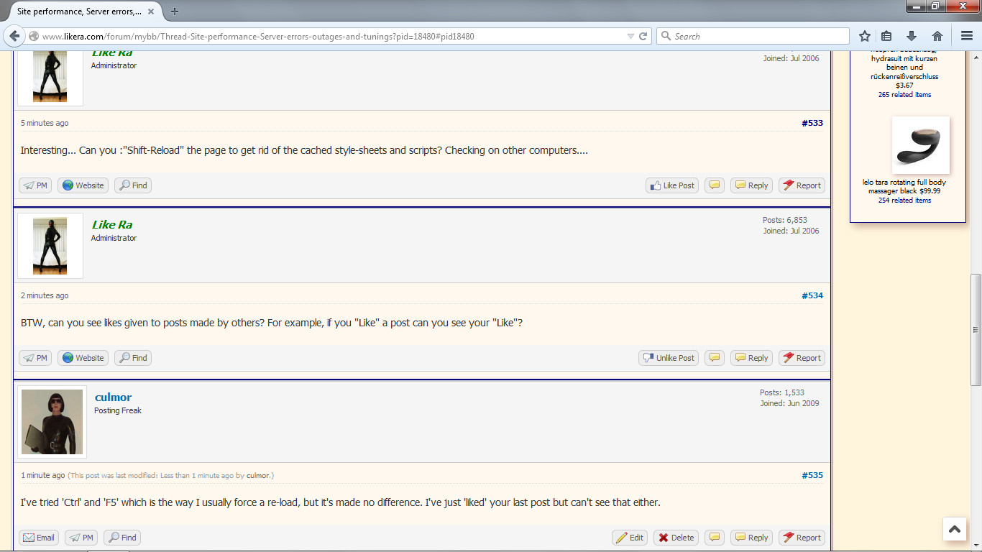Go to the Firefox home page icon
982x552 pixels.
937,36
